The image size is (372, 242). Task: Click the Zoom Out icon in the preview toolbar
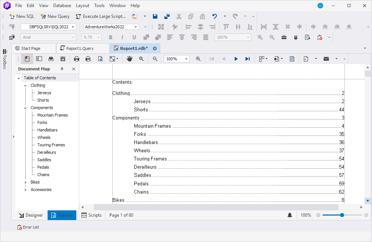pyautogui.click(x=155, y=59)
